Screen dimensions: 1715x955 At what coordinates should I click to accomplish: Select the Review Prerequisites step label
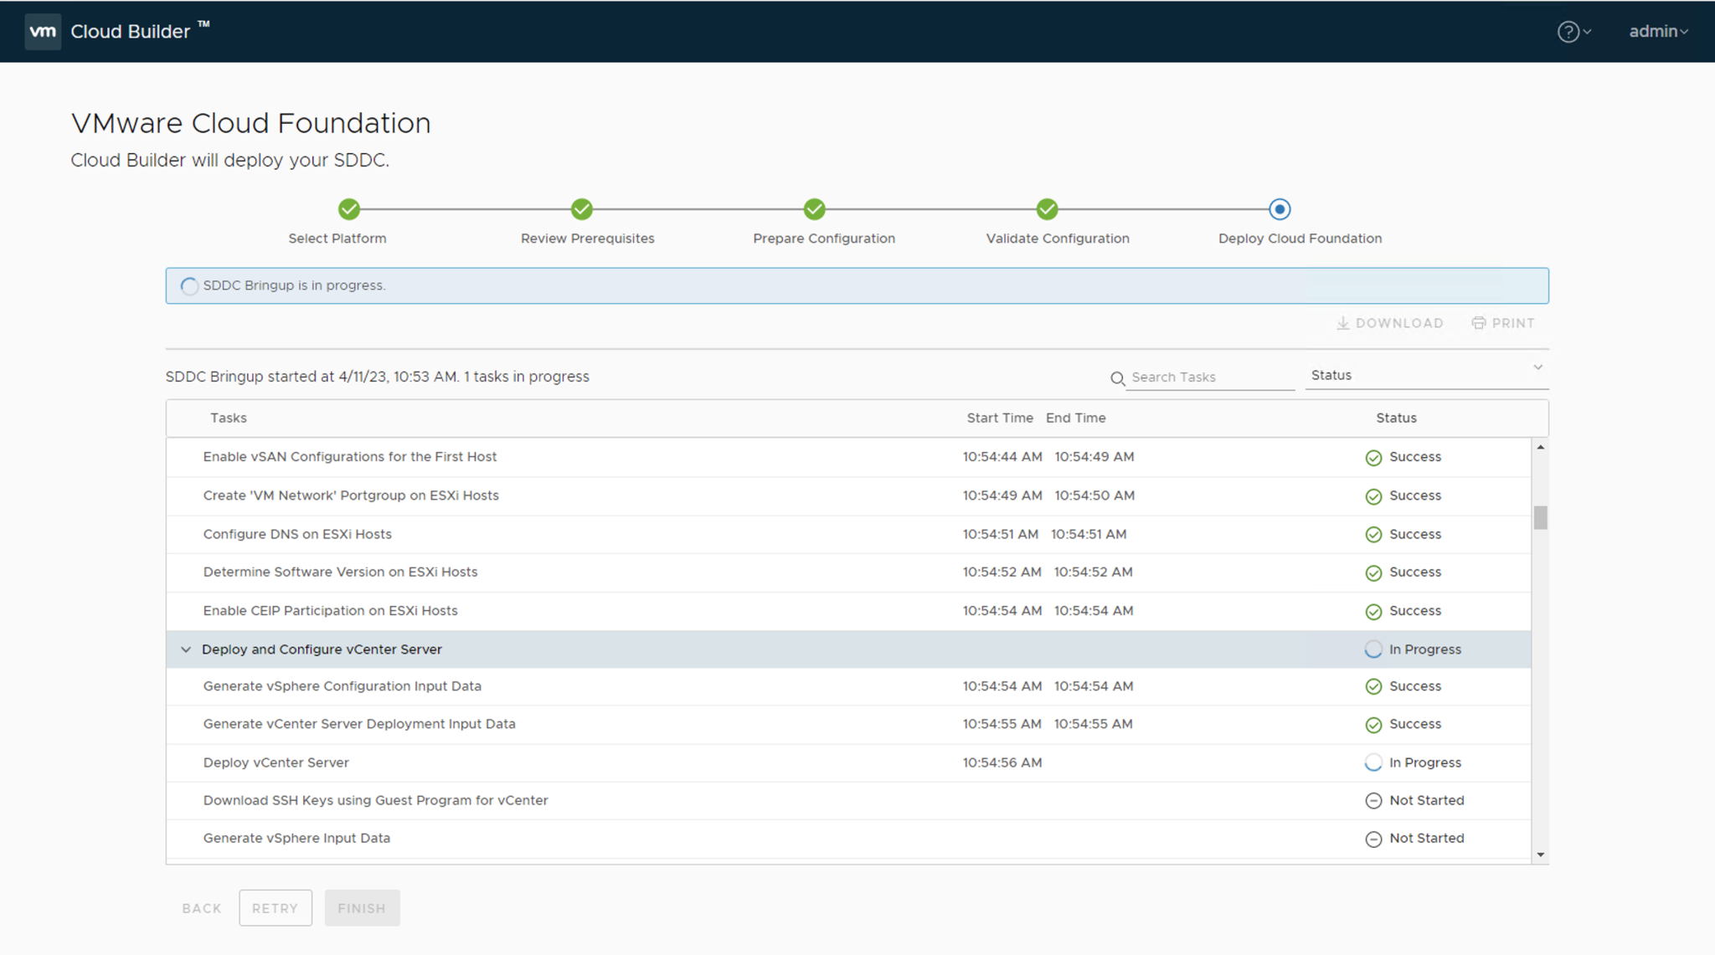tap(587, 238)
